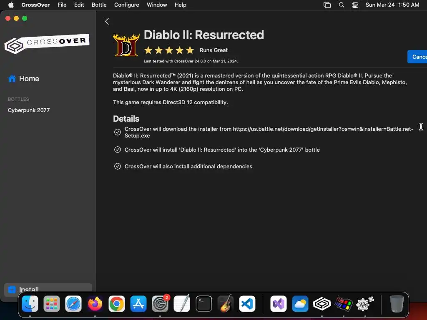The width and height of the screenshot is (427, 320).
Task: Open the Trash in the dock
Action: tap(397, 304)
